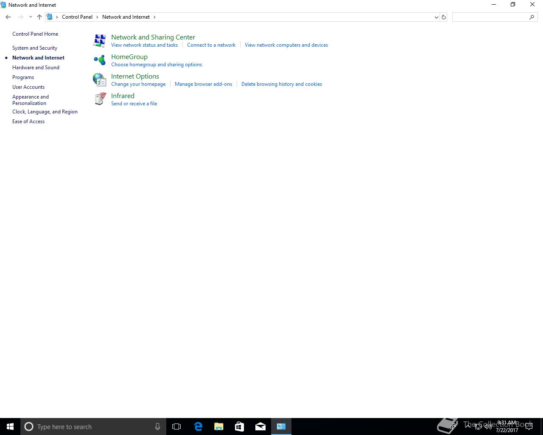Click the Infrared device icon
Image resolution: width=543 pixels, height=435 pixels.
click(100, 99)
